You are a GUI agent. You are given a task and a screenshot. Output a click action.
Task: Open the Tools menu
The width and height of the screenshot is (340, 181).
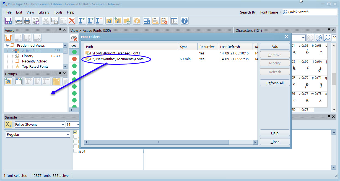[x=58, y=12]
